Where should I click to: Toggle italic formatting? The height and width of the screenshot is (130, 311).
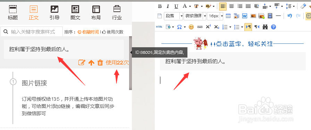pyautogui.click(x=168, y=6)
